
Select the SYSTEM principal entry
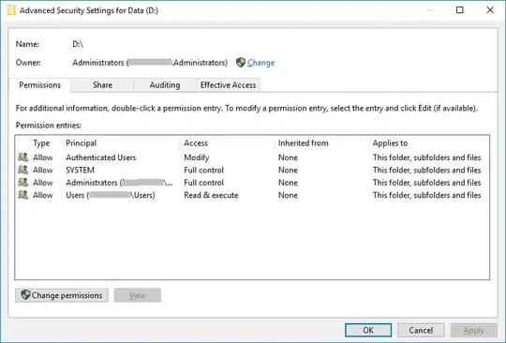[x=80, y=170]
